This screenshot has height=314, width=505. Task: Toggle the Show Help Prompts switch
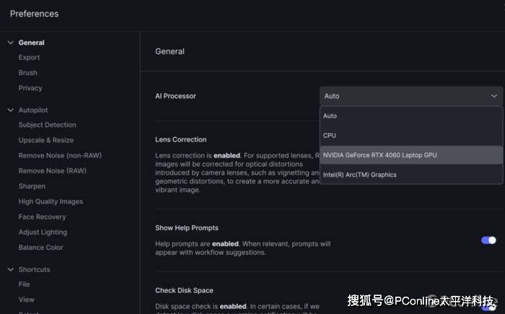point(488,240)
